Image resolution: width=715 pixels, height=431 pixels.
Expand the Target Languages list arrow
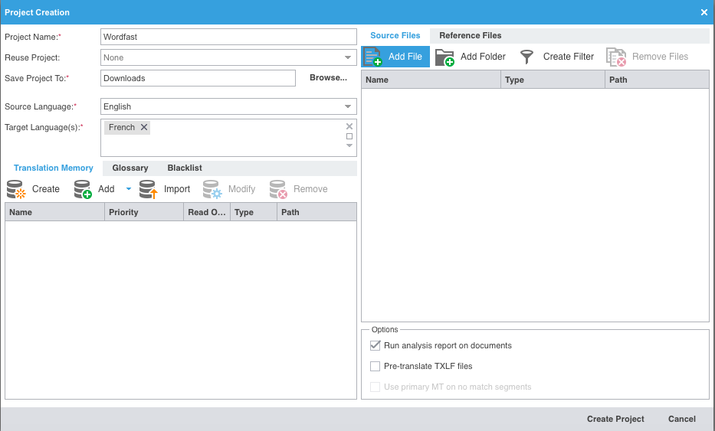pos(349,145)
